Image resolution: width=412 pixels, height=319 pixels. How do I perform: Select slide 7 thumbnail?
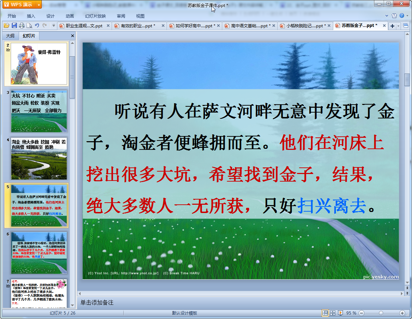pyautogui.click(x=39, y=293)
